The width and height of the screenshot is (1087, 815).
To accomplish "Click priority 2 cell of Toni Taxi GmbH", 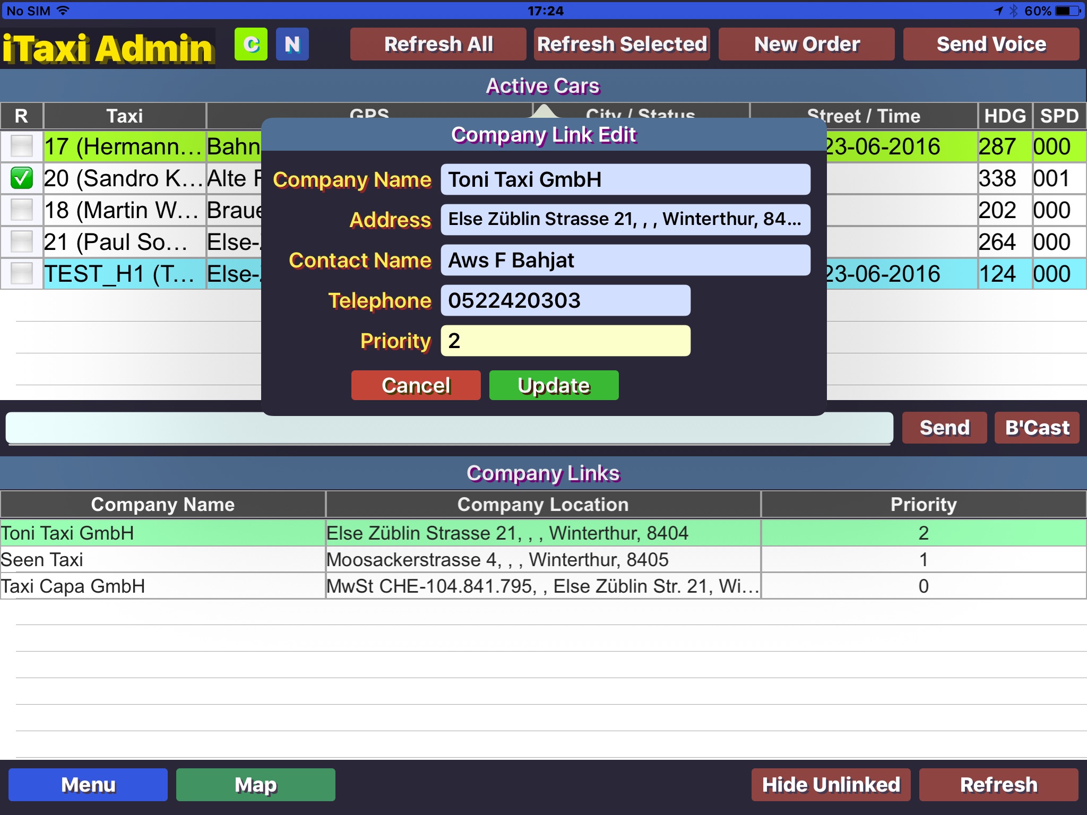I will click(924, 533).
